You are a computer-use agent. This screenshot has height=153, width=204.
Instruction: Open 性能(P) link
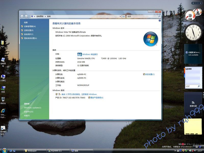point(27,116)
